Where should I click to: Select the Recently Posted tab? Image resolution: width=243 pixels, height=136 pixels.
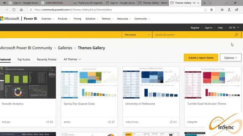click(46, 60)
